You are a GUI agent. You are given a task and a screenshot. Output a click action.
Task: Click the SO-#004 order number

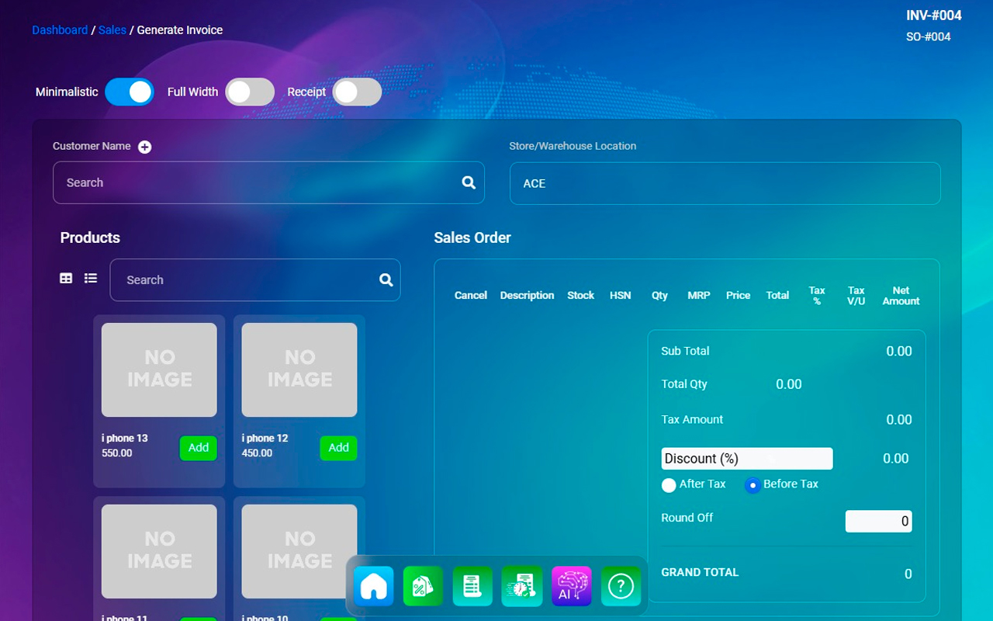click(929, 36)
